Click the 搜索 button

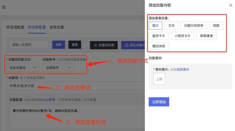point(59,45)
